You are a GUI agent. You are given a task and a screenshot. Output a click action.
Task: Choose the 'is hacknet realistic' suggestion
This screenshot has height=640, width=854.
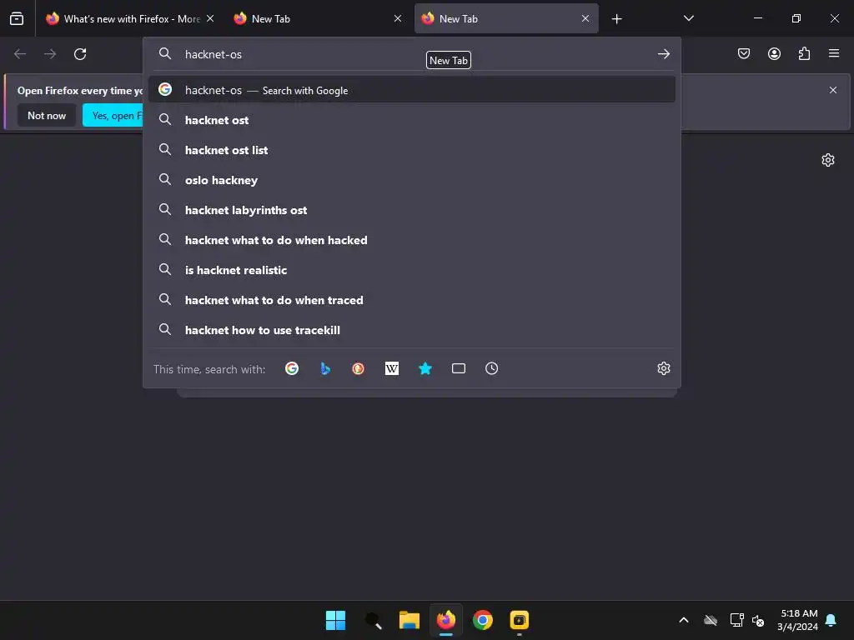(x=412, y=269)
